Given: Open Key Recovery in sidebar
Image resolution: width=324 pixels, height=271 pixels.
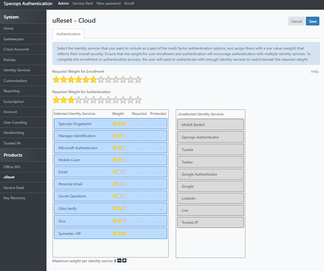Looking at the screenshot, I should tap(23, 198).
